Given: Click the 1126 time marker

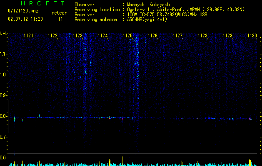Looking at the screenshot, I should coord(153,36).
